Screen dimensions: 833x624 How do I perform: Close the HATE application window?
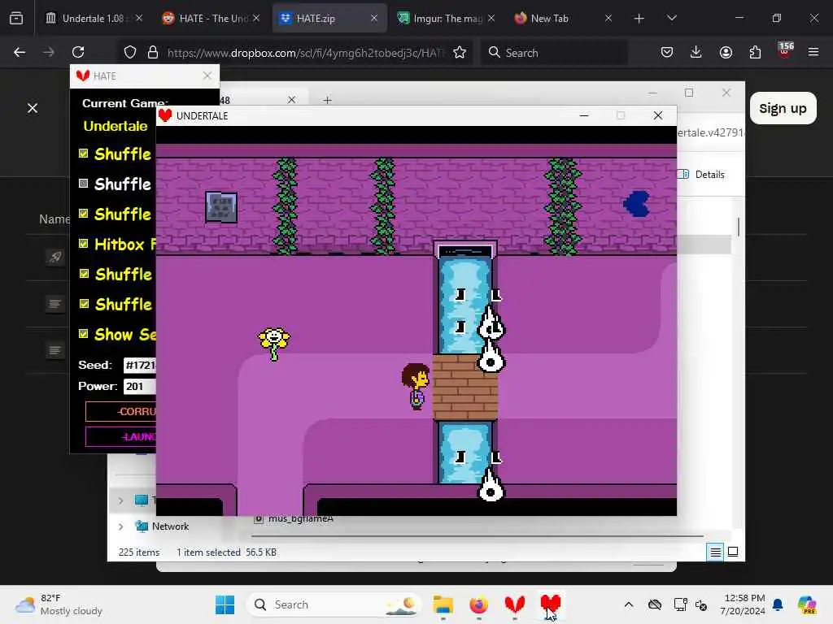tap(207, 76)
